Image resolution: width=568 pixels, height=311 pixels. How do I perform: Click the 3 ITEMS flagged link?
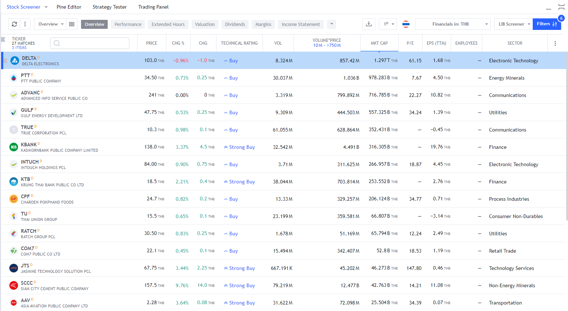pos(19,48)
